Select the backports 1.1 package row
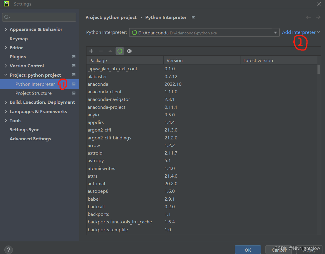This screenshot has height=254, width=325. (x=202, y=214)
